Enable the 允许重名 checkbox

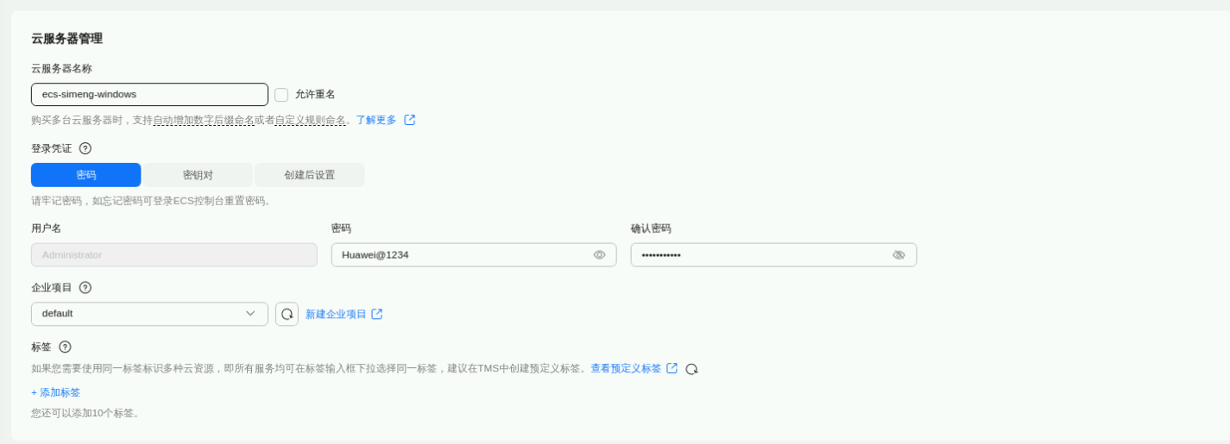[281, 95]
